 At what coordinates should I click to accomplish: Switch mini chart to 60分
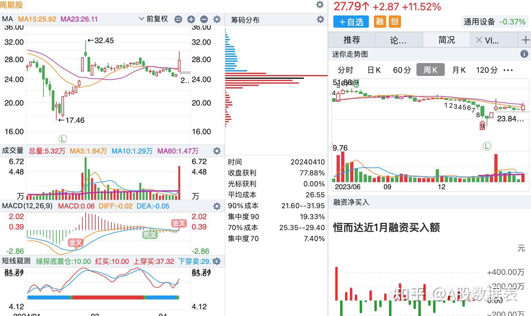point(402,70)
